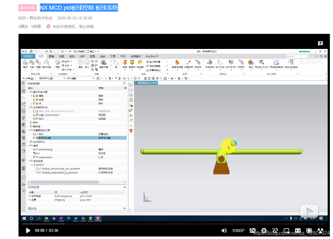
Task: Click the question mark help on video
Action: click(320, 43)
